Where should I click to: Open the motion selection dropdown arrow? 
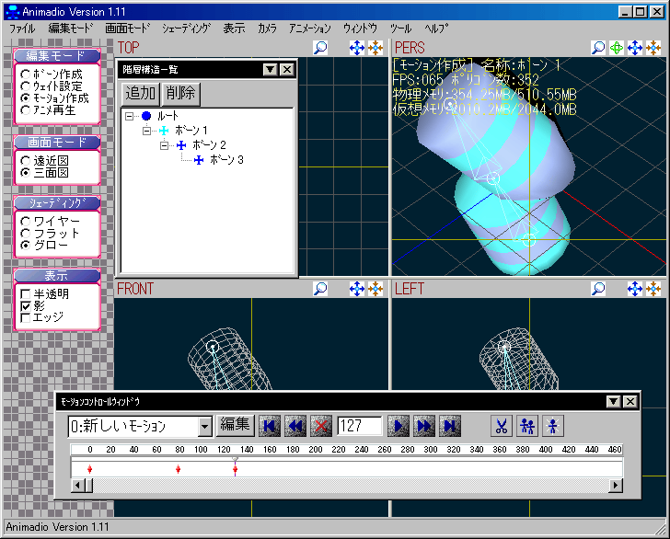click(x=205, y=426)
